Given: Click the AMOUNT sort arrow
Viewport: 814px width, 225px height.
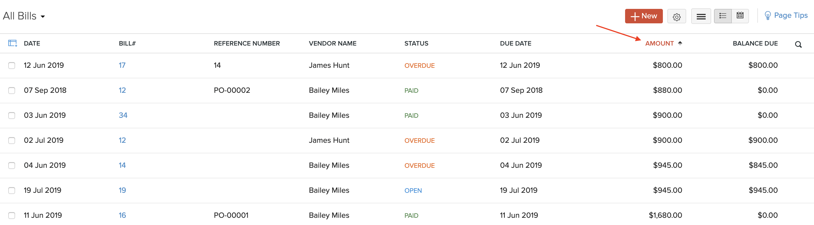Looking at the screenshot, I should coord(680,43).
